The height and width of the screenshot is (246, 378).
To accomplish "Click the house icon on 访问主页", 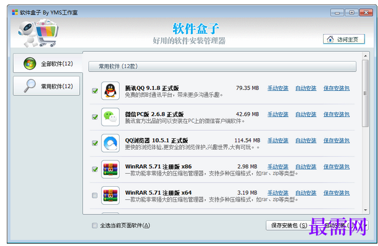I will point(330,39).
